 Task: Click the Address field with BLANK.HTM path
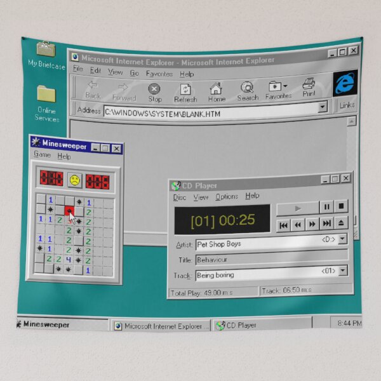pyautogui.click(x=211, y=112)
